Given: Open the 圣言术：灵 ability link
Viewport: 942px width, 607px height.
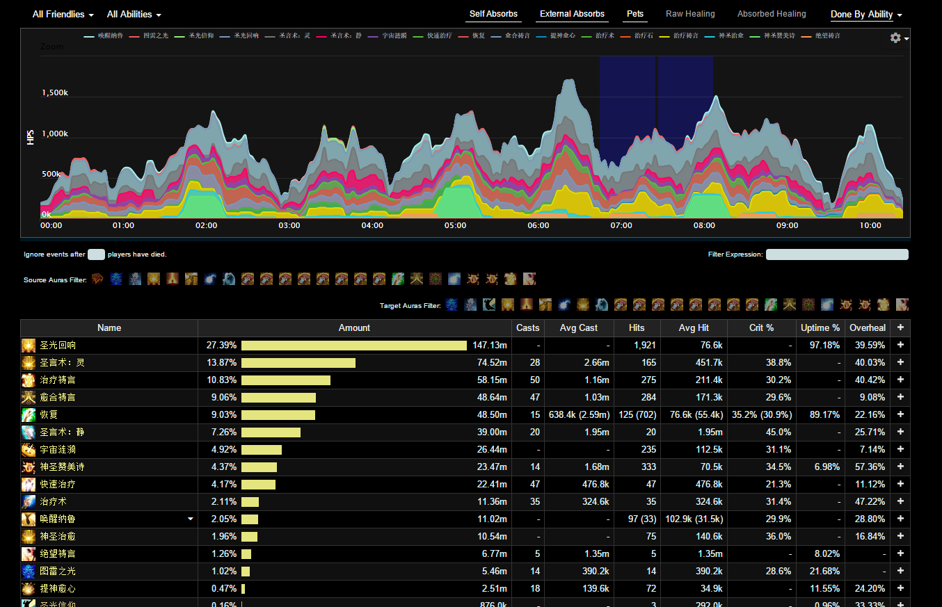Looking at the screenshot, I should [x=62, y=363].
